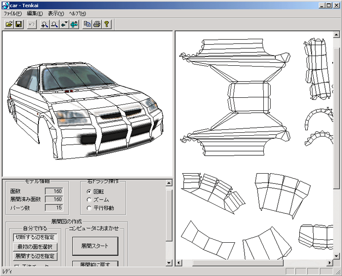Viewport: 342px width, 276px height.
Task: Select the zoom in magnifier icon
Action: pyautogui.click(x=45, y=24)
